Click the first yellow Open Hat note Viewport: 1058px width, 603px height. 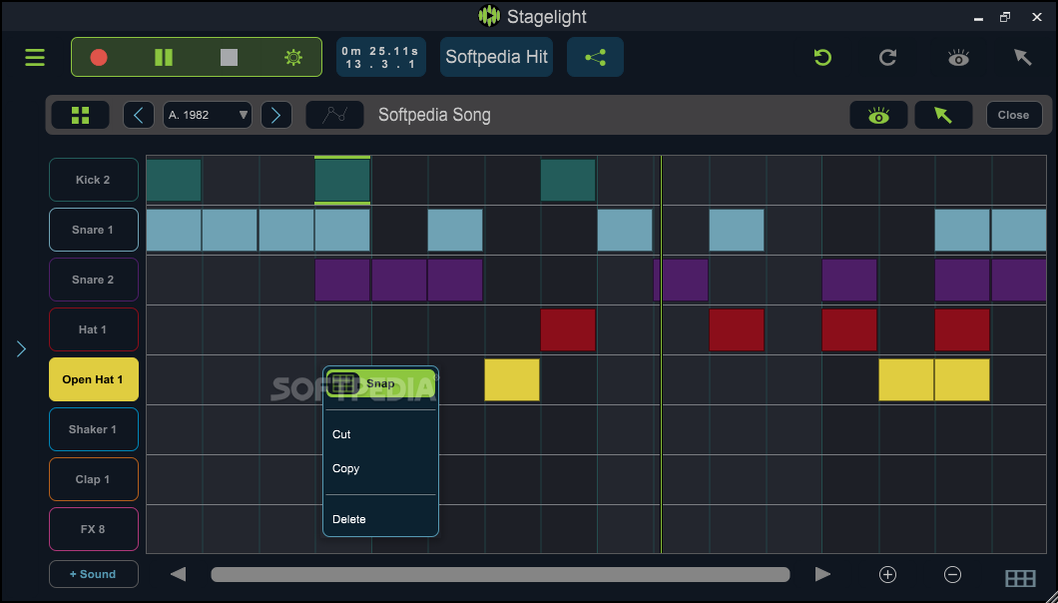click(x=511, y=380)
